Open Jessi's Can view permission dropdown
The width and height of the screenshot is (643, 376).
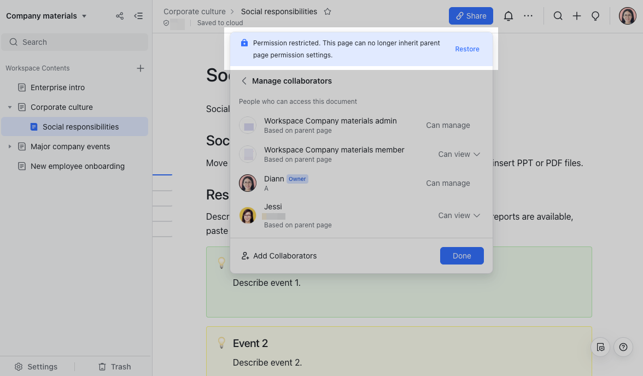pyautogui.click(x=459, y=215)
